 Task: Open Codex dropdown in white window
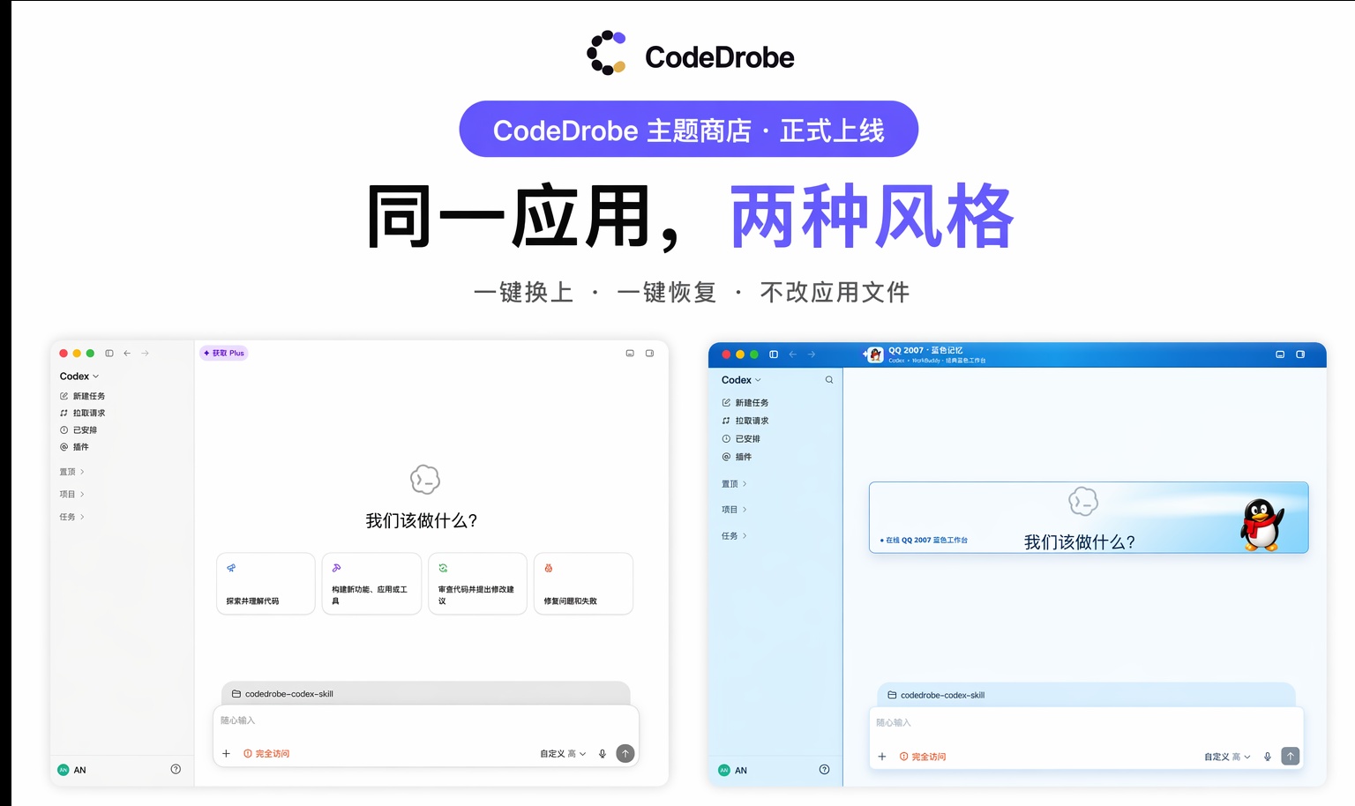[79, 376]
